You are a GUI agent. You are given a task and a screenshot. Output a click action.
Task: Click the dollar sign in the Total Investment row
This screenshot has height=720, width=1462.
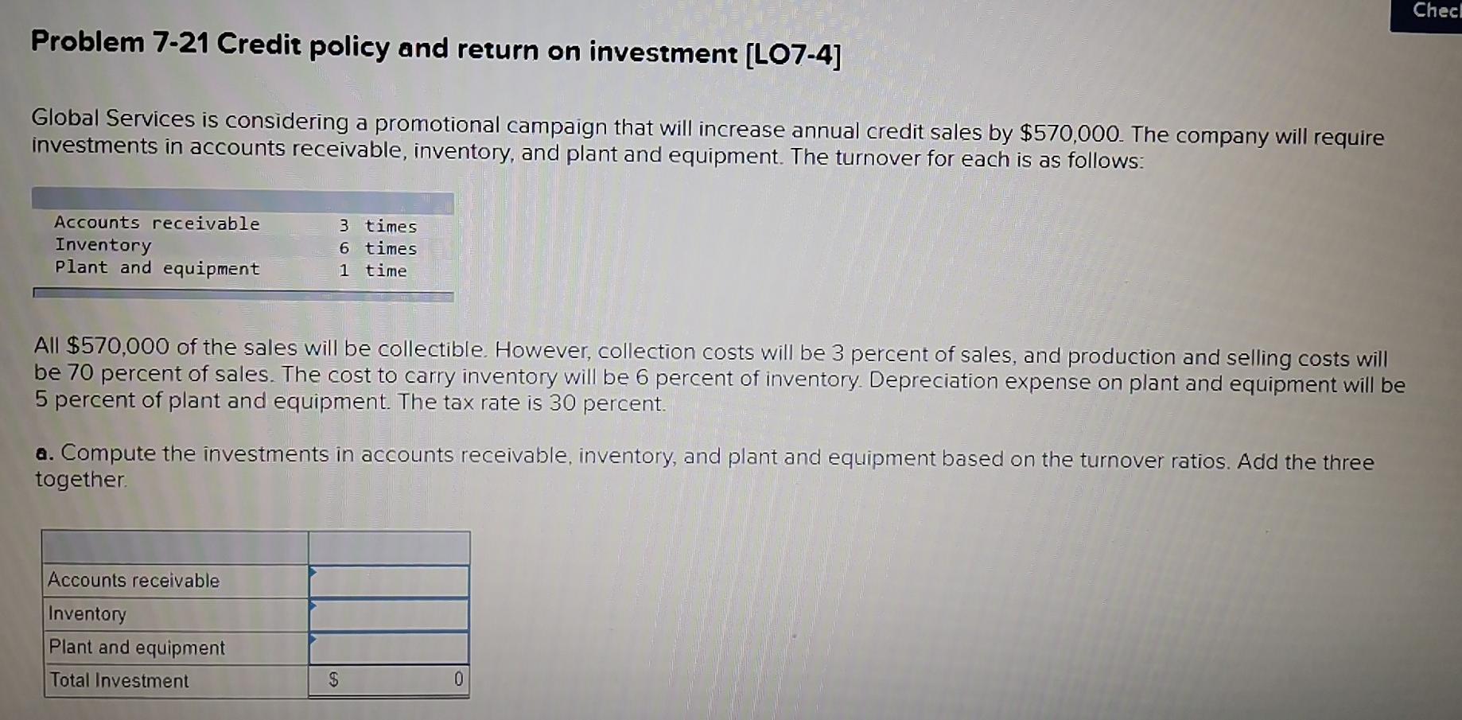point(334,680)
